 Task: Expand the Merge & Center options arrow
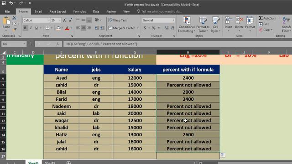pos(138,28)
